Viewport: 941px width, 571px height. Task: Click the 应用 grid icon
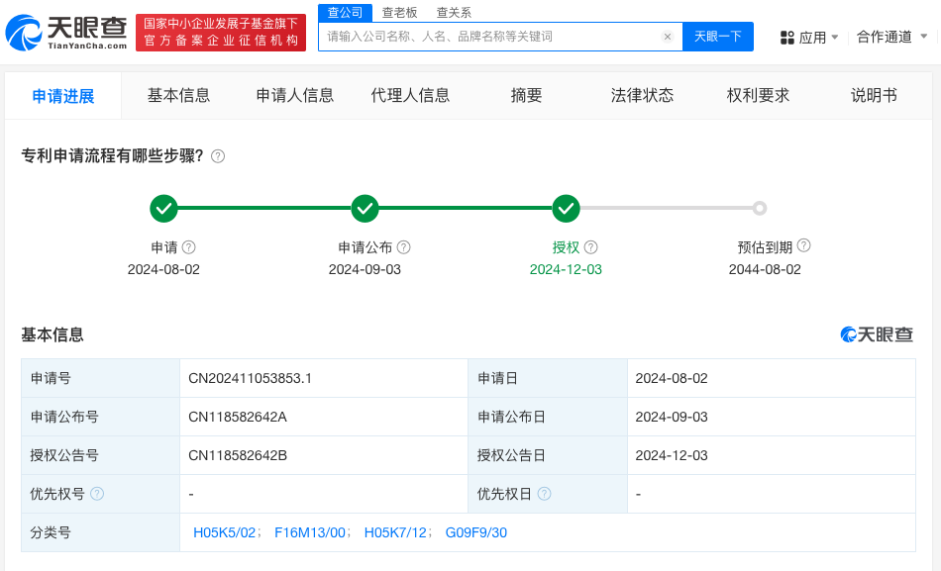pos(787,38)
